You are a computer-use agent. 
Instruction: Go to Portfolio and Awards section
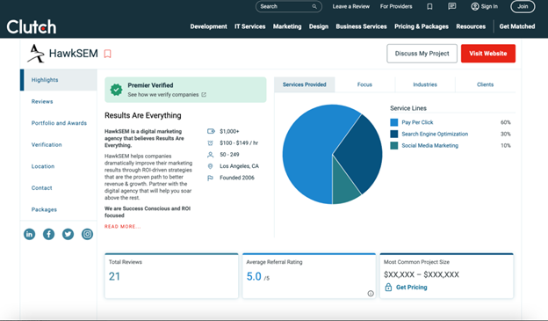click(58, 123)
